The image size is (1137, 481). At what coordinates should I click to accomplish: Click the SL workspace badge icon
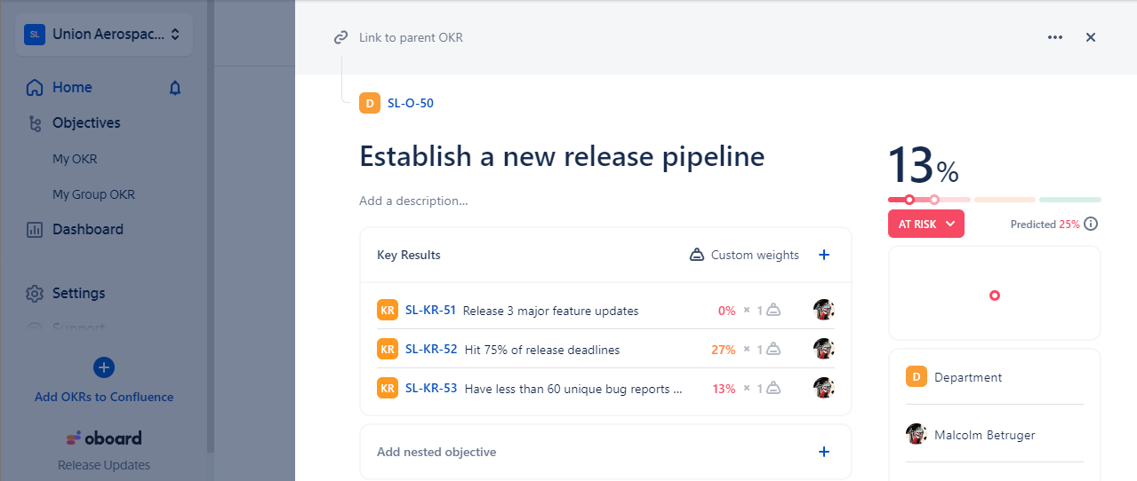tap(34, 35)
